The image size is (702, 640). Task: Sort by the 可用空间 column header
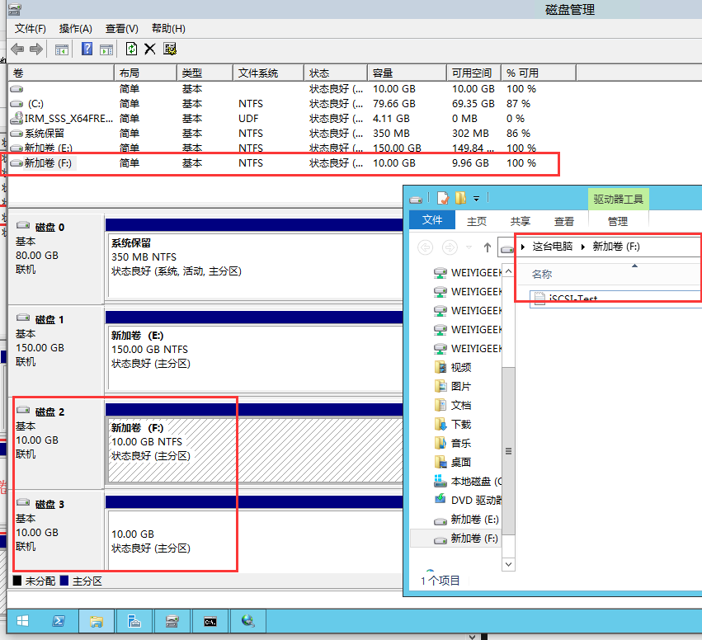(473, 73)
